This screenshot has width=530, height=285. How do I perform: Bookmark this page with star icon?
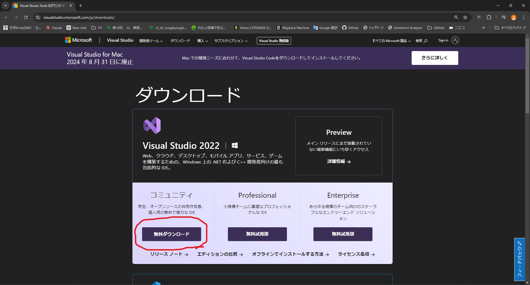tap(465, 17)
